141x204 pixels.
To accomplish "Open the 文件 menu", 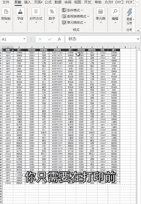I will click(6, 2).
